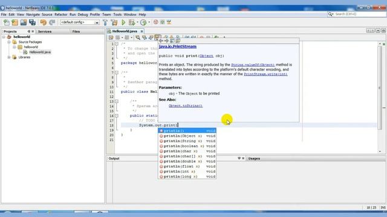The width and height of the screenshot is (387, 217).
Task: Open the Navigate menu
Action: (33, 14)
